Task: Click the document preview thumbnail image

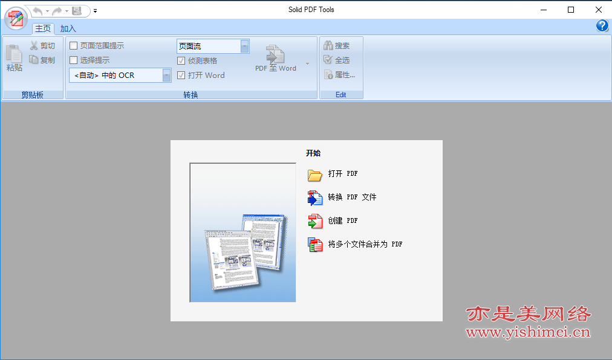Action: click(243, 233)
